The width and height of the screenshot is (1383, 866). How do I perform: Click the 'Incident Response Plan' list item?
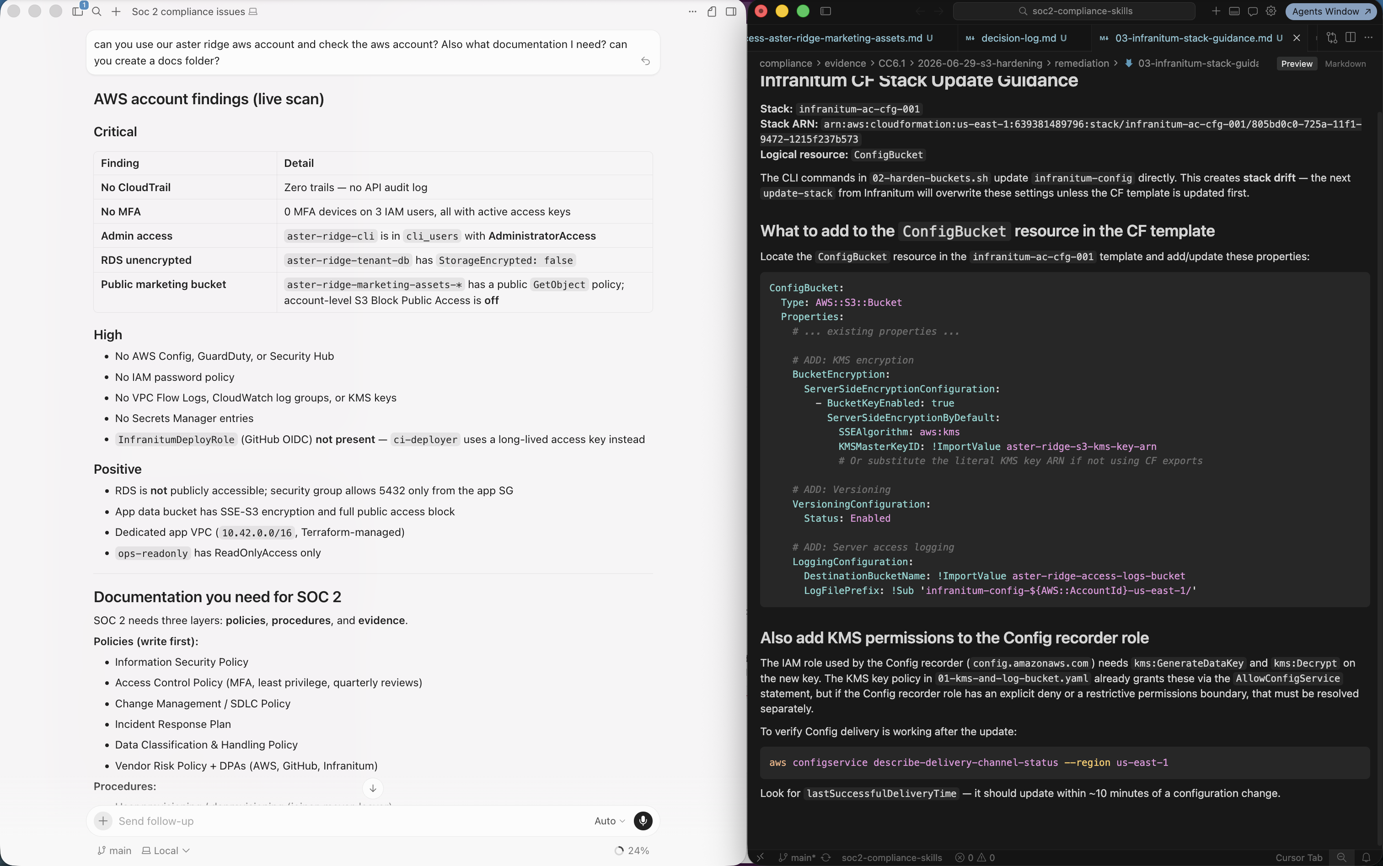coord(173,724)
